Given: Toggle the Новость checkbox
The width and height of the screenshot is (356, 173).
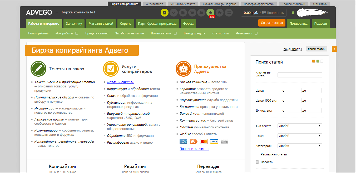Looking at the screenshot, I should 257,162.
